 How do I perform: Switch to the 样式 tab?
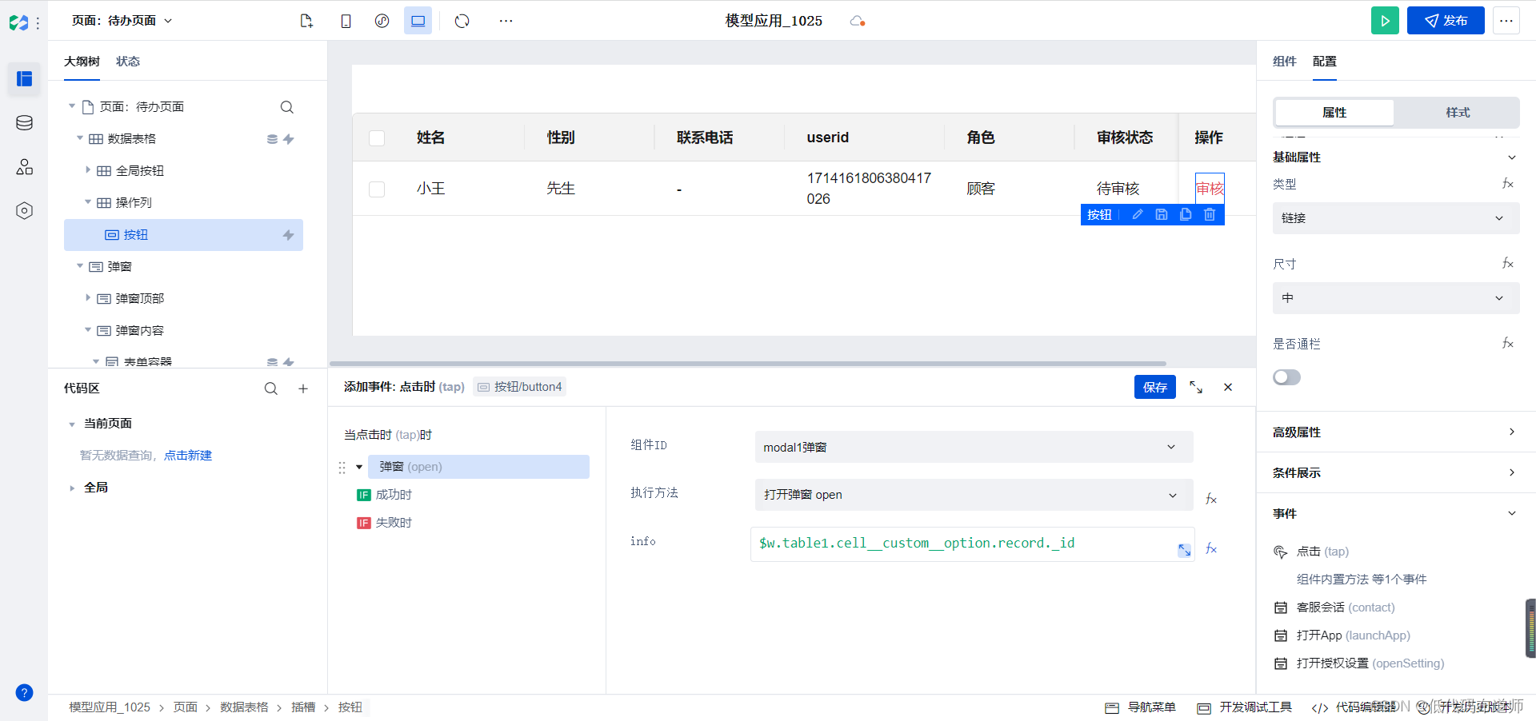[x=1458, y=113]
